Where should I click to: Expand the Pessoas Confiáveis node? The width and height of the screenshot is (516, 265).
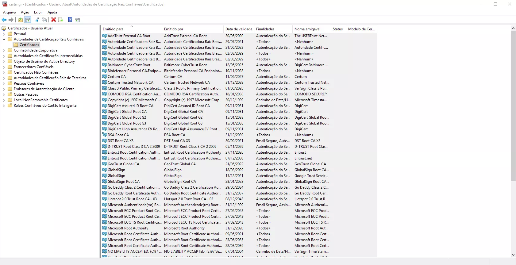tap(4, 83)
